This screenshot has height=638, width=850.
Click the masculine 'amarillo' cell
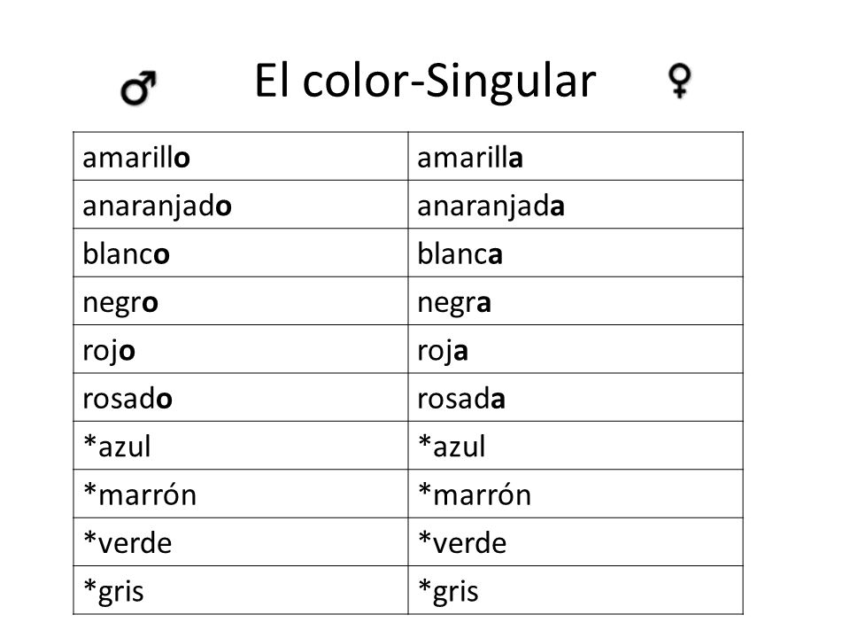click(241, 156)
